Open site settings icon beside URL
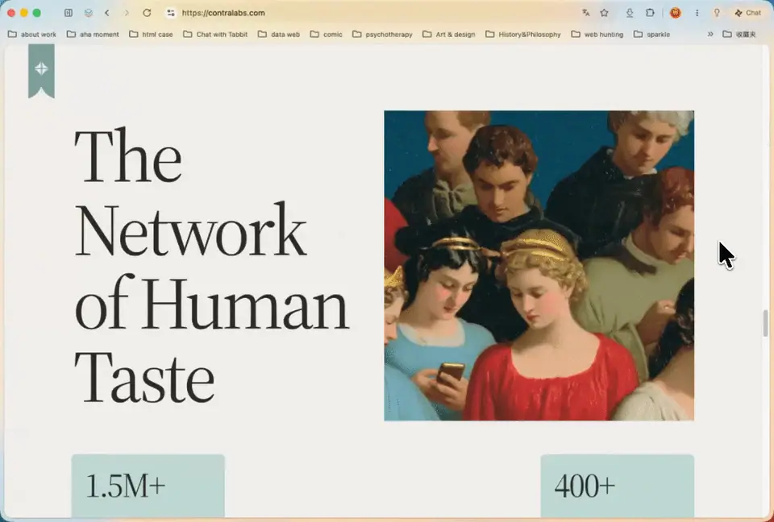This screenshot has height=522, width=774. pyautogui.click(x=171, y=13)
